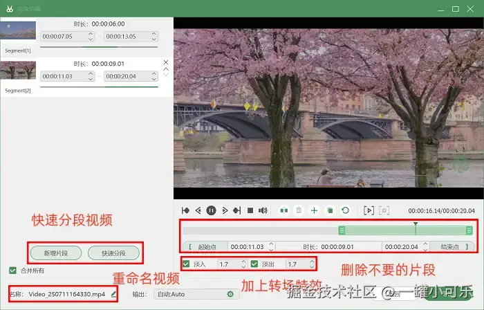This screenshot has width=484, height=310.
Task: Click the Segment[1] label text
Action: coord(18,51)
